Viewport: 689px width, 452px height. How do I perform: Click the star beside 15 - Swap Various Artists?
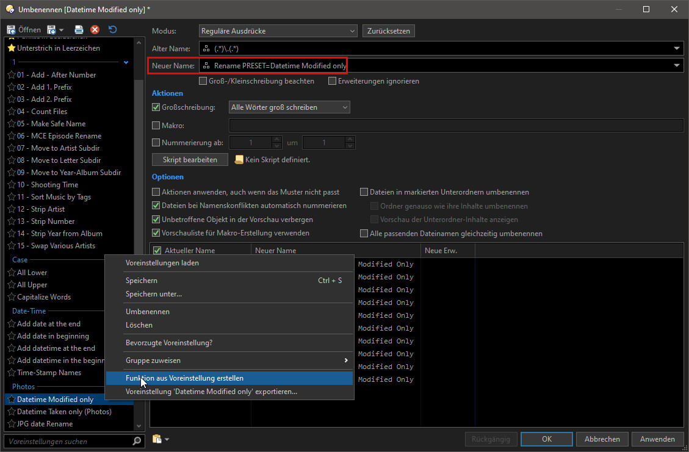[12, 246]
